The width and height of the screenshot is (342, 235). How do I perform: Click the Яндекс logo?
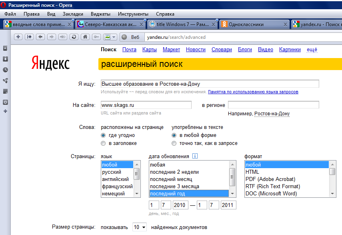[51, 63]
